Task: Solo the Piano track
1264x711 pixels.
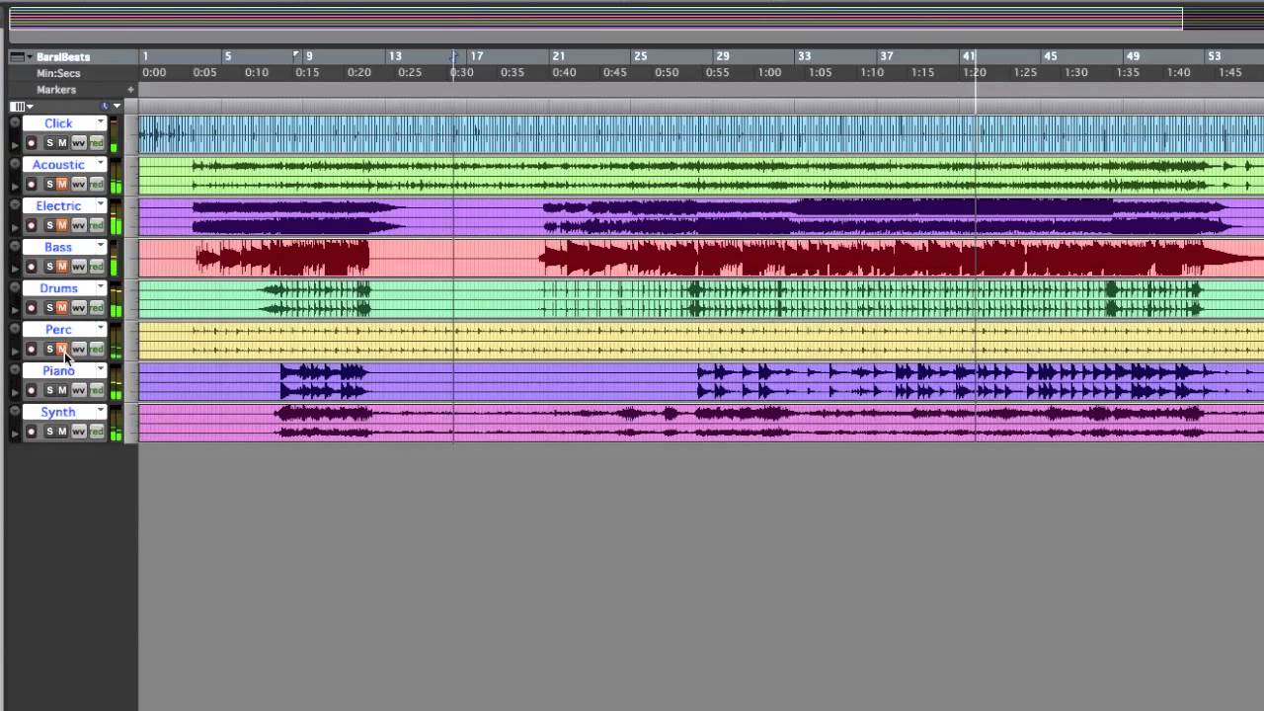Action: coord(49,390)
